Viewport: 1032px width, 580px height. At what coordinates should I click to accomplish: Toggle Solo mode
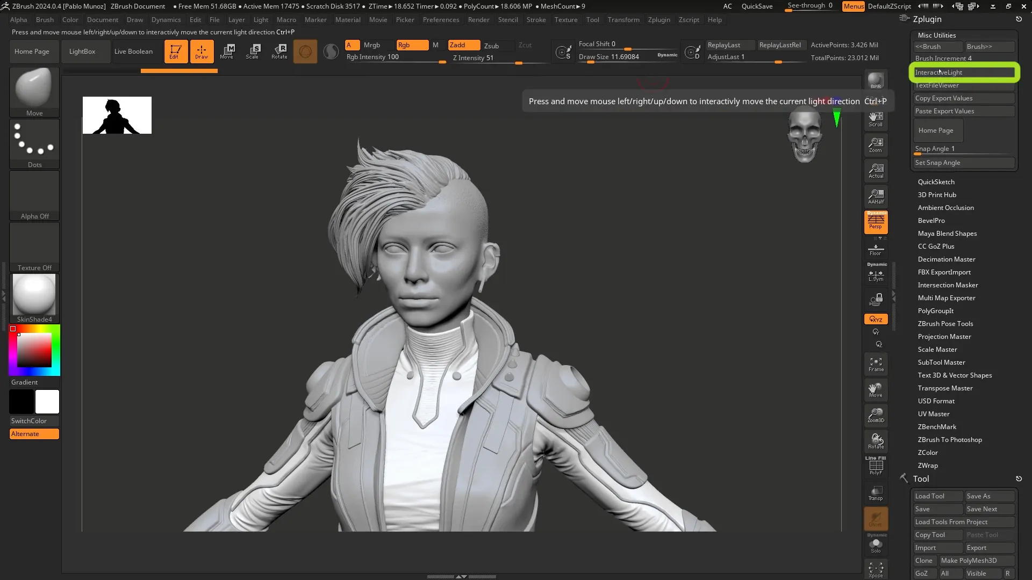coord(876,545)
